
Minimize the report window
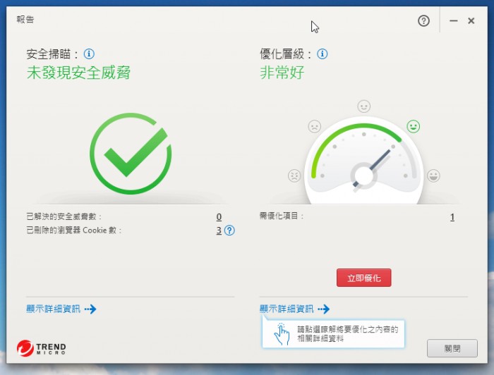click(x=453, y=20)
